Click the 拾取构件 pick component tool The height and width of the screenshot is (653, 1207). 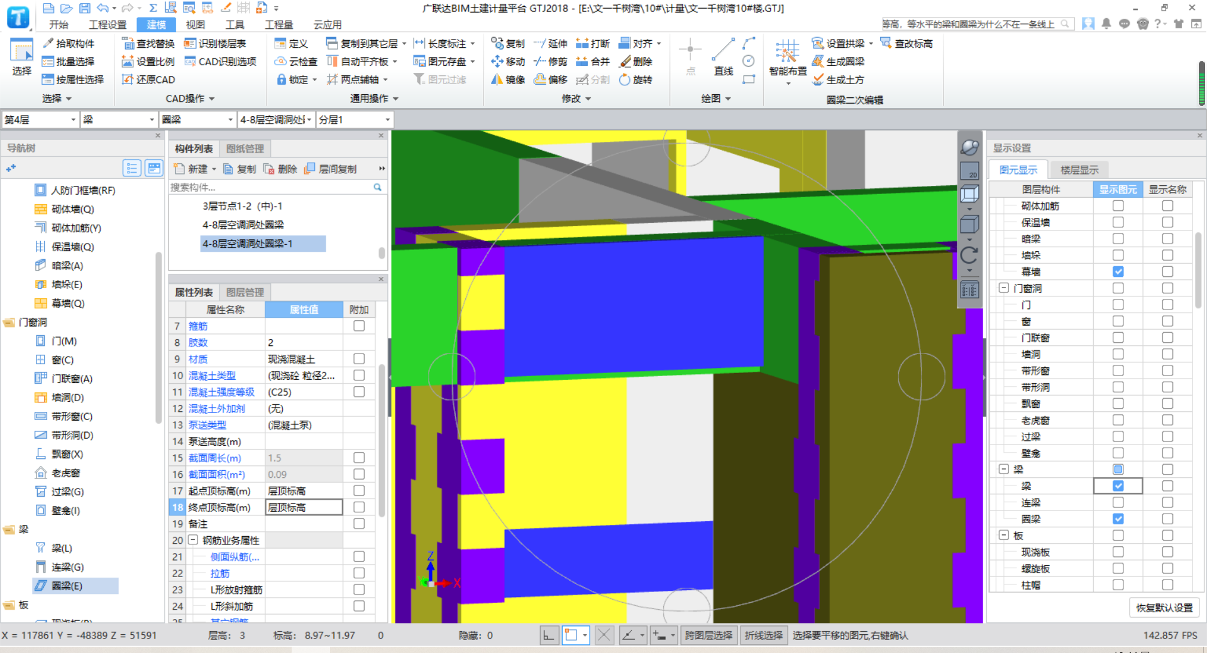click(68, 43)
